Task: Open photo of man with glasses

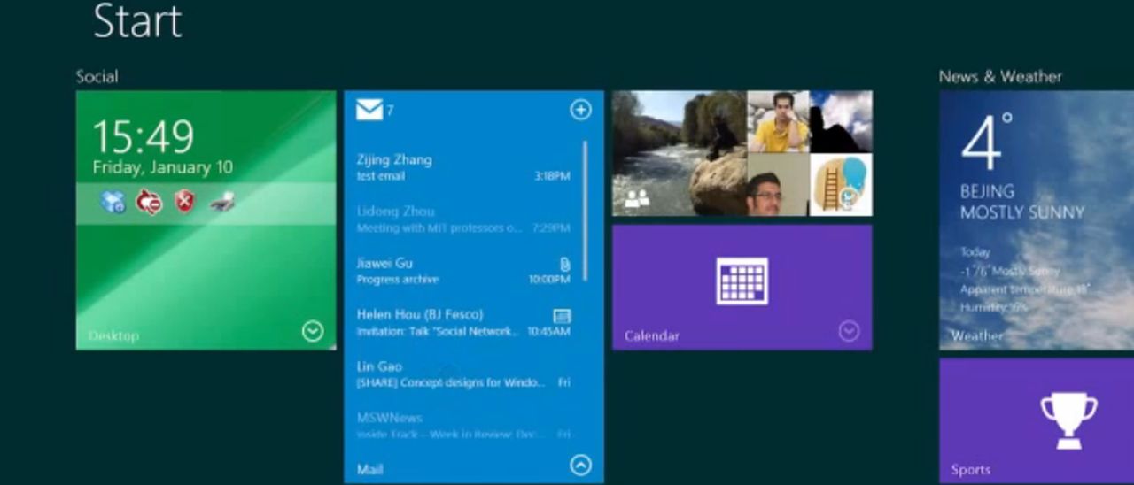Action: (778, 185)
